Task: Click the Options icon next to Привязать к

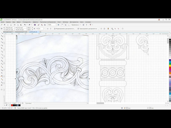Action: click(83, 25)
